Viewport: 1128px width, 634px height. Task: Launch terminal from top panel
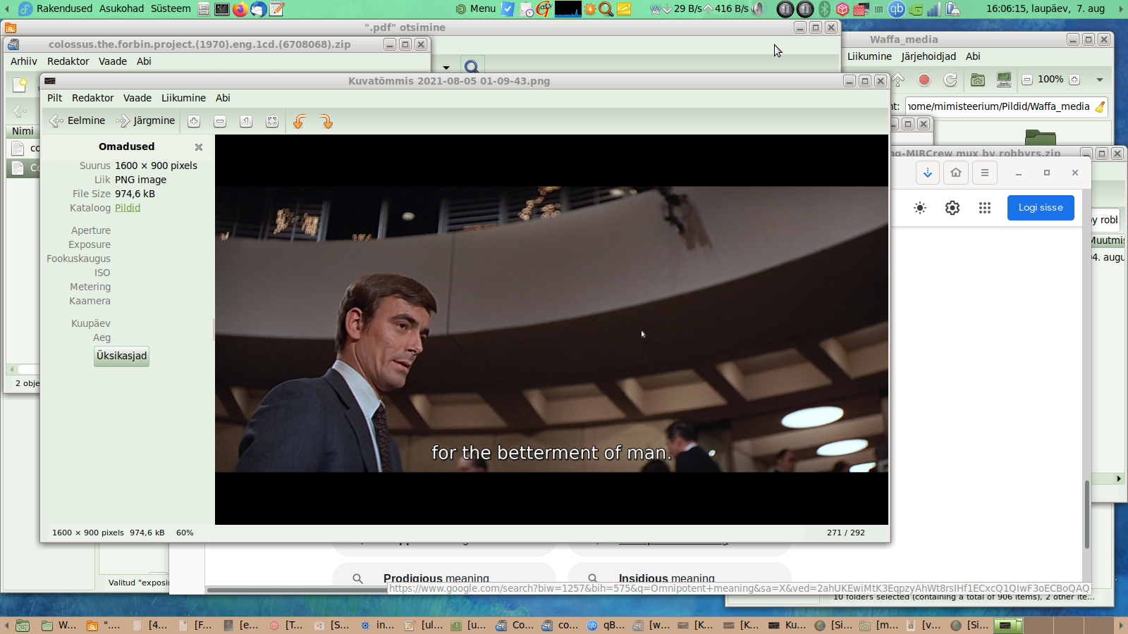(x=222, y=9)
